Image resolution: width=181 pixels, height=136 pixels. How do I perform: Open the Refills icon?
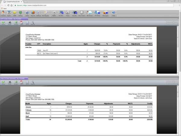click(54, 13)
